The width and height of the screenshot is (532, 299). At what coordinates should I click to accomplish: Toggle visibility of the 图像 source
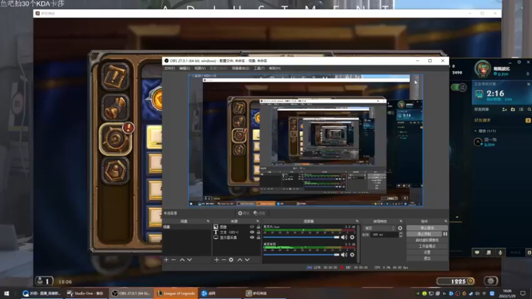coord(252,227)
